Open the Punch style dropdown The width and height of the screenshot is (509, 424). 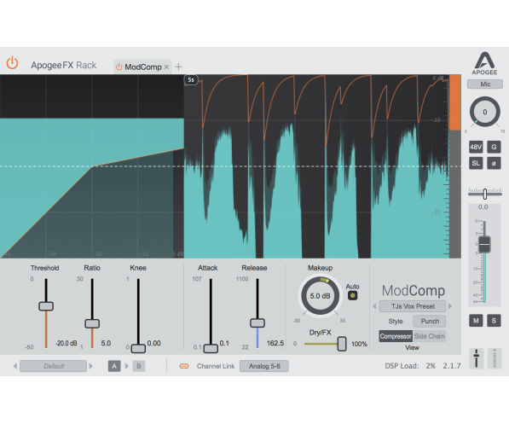click(430, 321)
